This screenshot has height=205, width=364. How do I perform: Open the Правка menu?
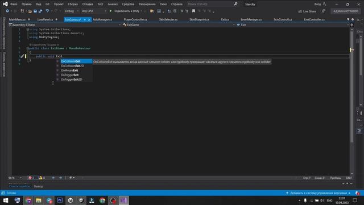pyautogui.click(x=27, y=4)
